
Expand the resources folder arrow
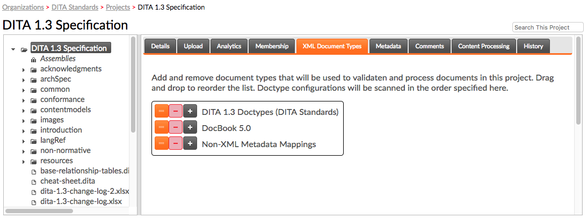pos(23,162)
